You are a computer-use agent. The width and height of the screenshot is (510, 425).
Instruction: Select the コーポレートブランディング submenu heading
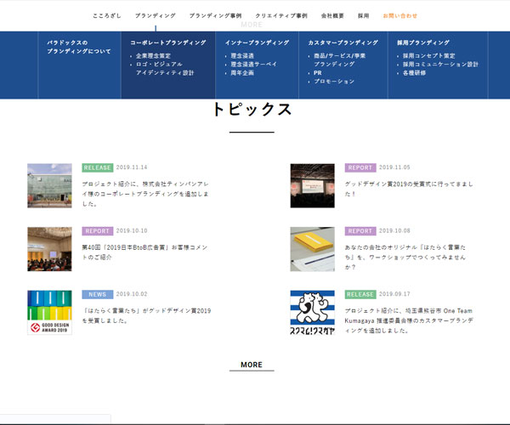167,42
